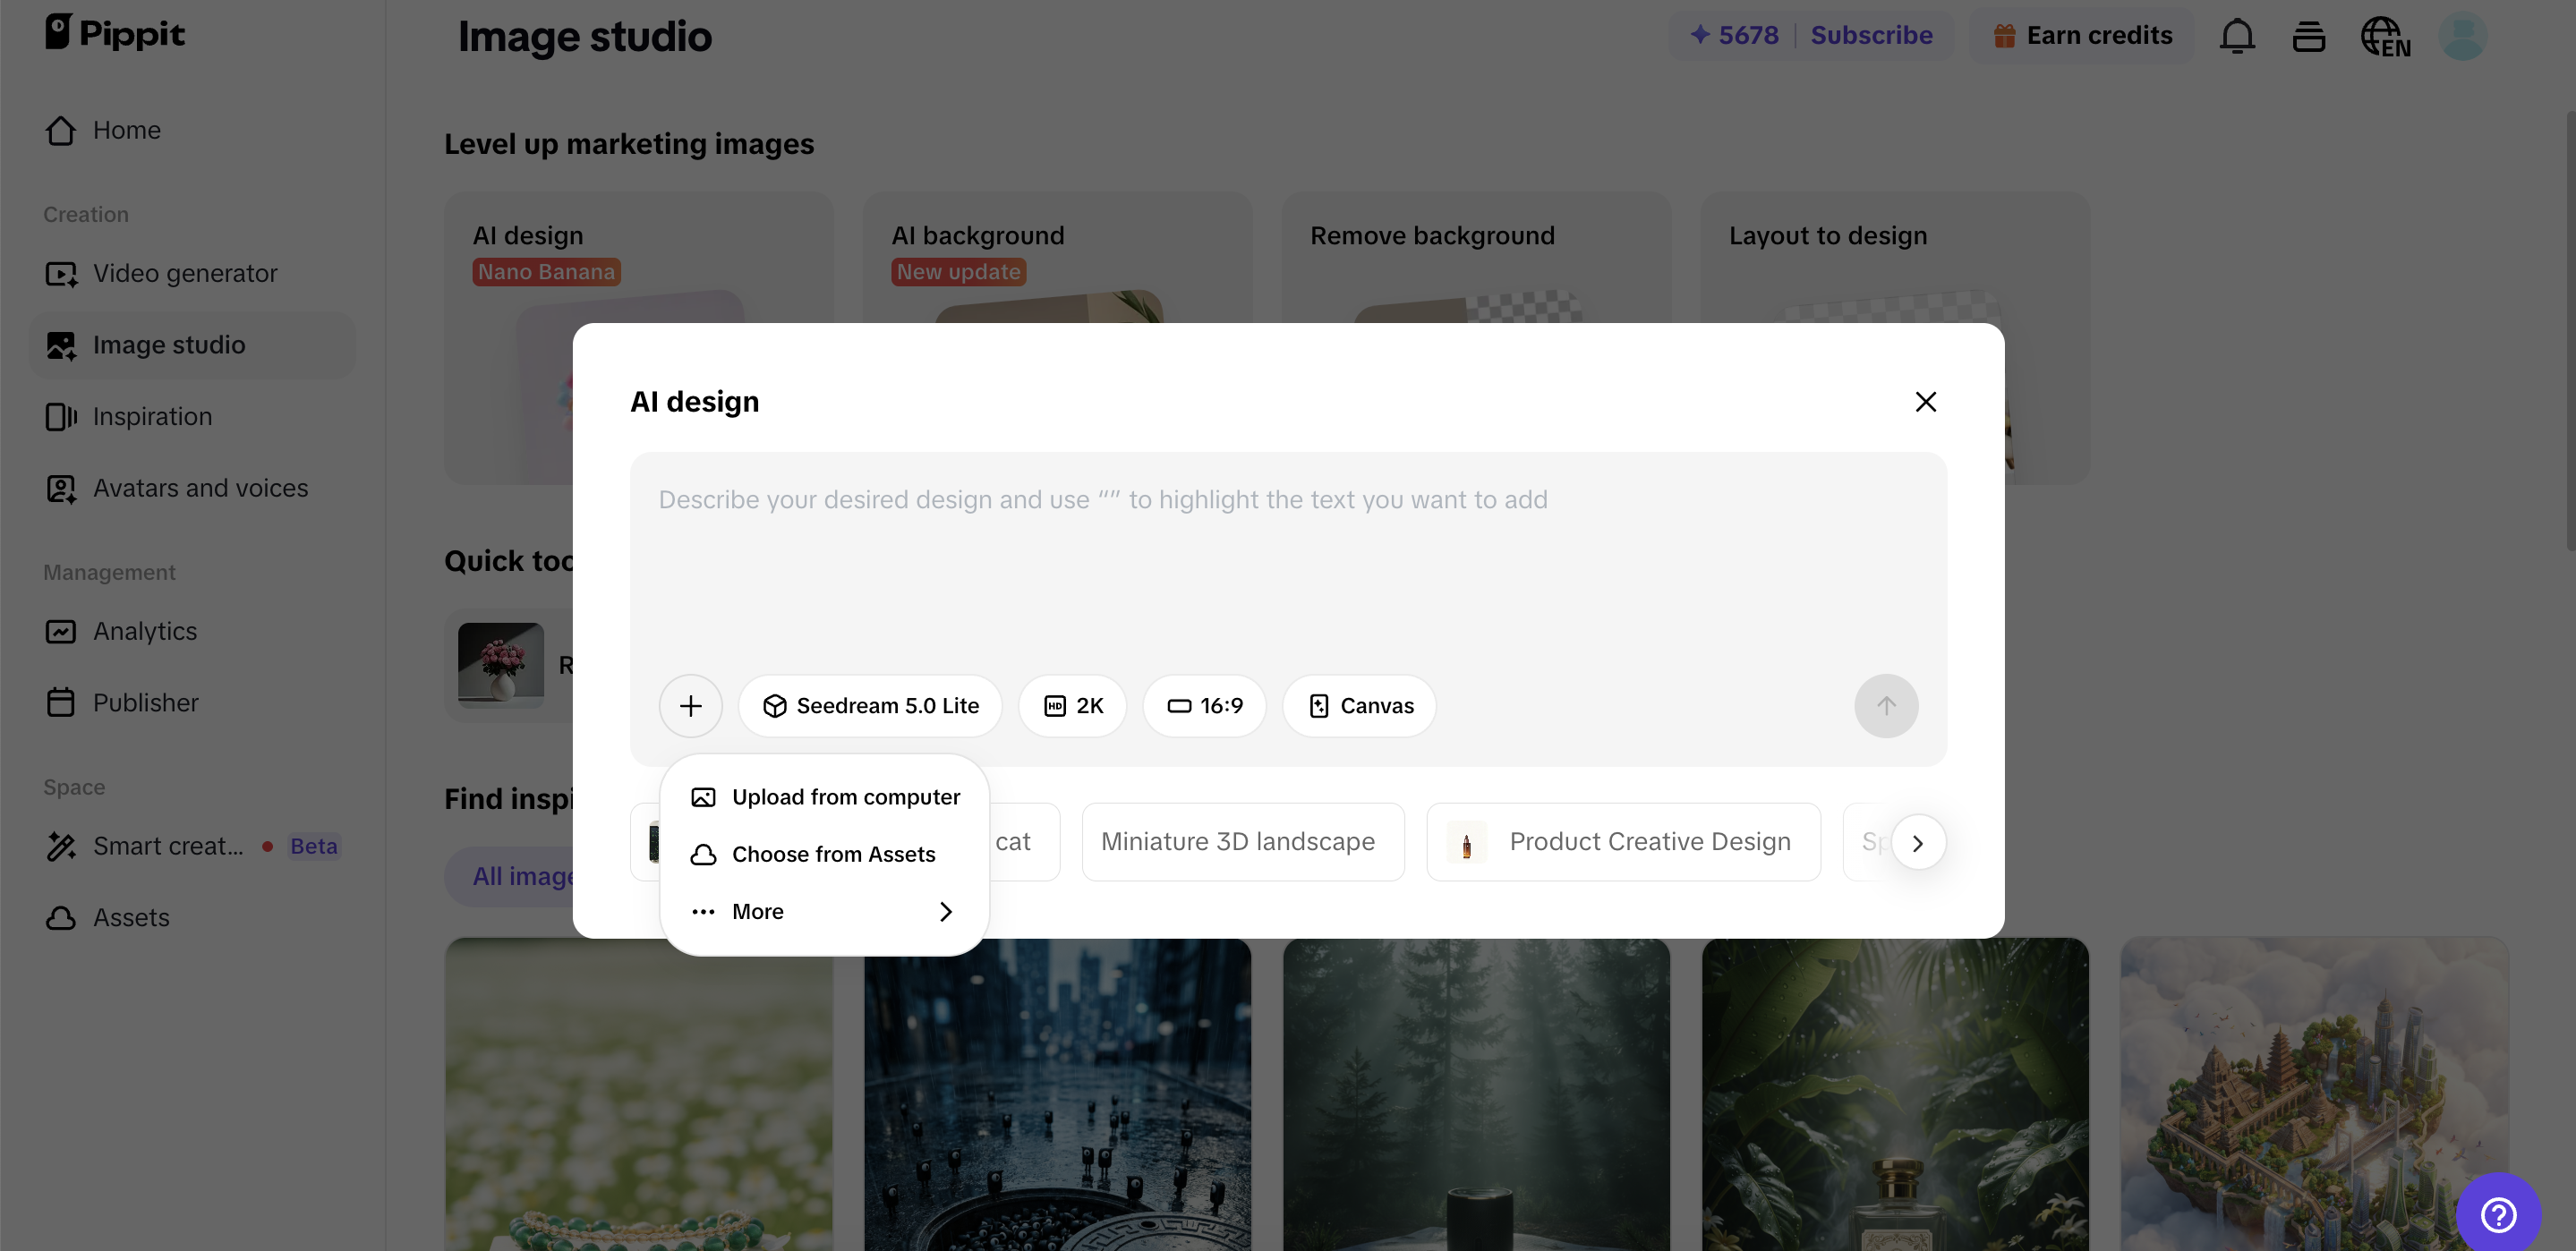
Task: Click the Subscribe link
Action: point(1871,36)
